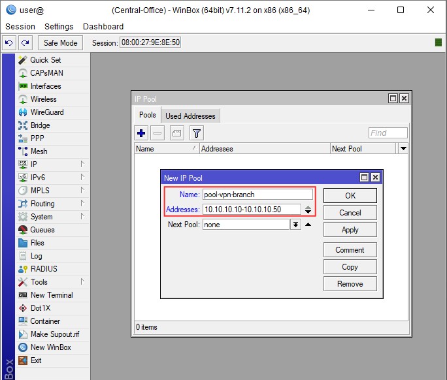Click the redo arrow in the toolbar
447x380 pixels.
click(25, 42)
